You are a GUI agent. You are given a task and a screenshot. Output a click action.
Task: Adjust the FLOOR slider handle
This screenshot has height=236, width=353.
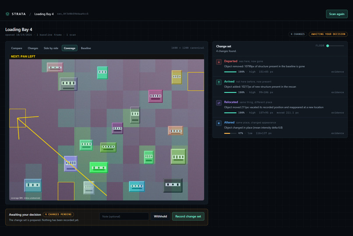point(328,46)
